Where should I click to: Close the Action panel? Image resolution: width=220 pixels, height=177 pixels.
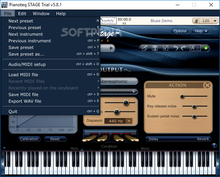pos(207,85)
